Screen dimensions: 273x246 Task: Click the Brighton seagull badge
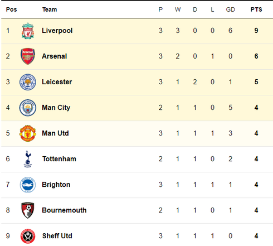tap(28, 185)
